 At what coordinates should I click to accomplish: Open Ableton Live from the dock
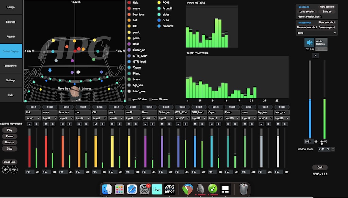click(157, 189)
